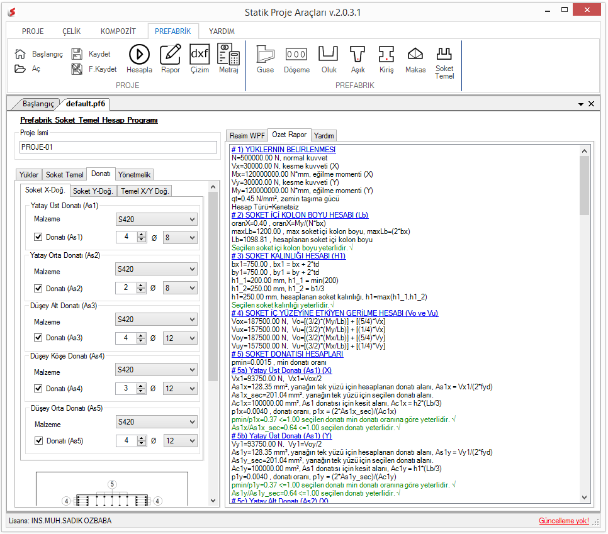
Task: Open As3 bar diameter dropdown
Action: point(180,338)
